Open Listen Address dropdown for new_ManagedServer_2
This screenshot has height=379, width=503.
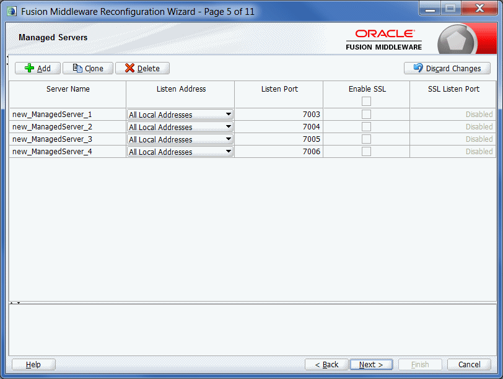point(180,127)
